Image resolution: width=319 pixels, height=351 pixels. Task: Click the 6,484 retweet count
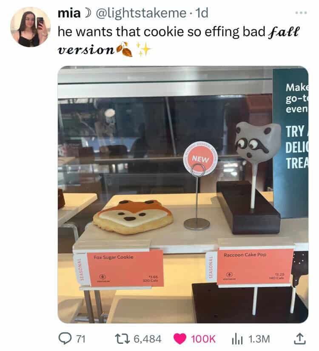point(148,339)
